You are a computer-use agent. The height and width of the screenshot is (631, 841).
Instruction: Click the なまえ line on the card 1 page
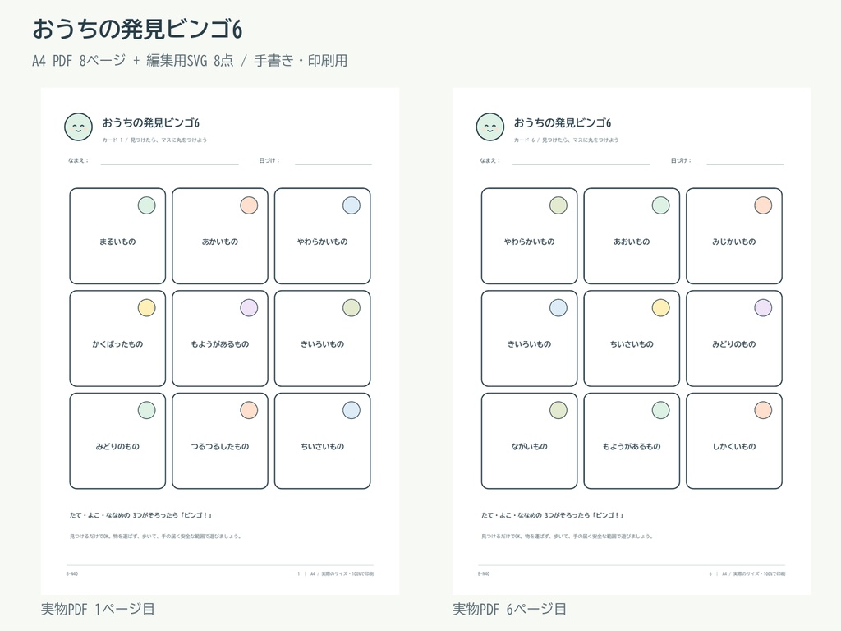[169, 164]
